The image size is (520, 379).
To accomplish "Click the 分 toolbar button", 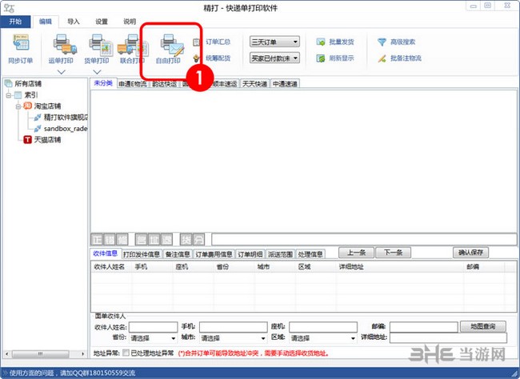I will click(x=198, y=239).
